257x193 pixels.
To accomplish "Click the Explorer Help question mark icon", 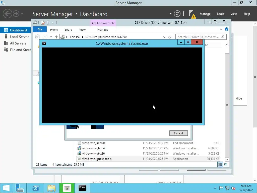I will coord(227,29).
